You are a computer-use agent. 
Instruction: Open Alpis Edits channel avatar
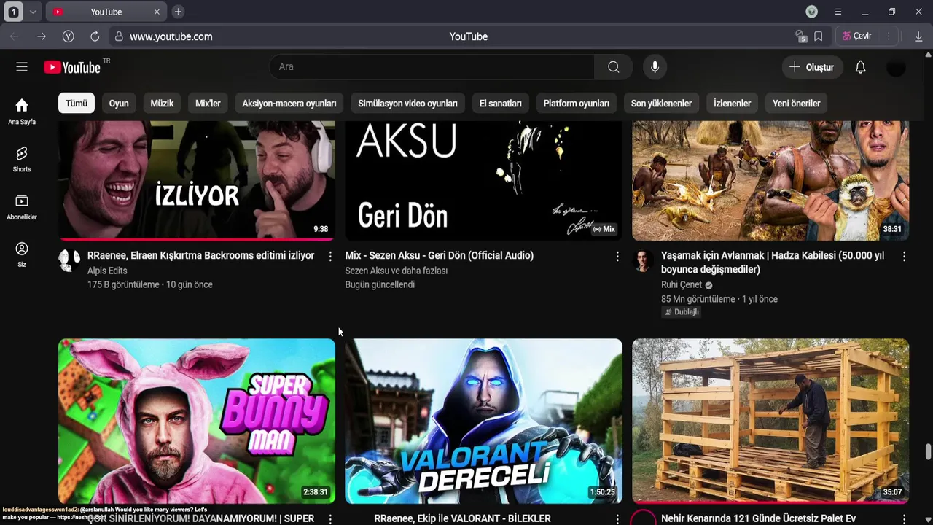point(69,260)
